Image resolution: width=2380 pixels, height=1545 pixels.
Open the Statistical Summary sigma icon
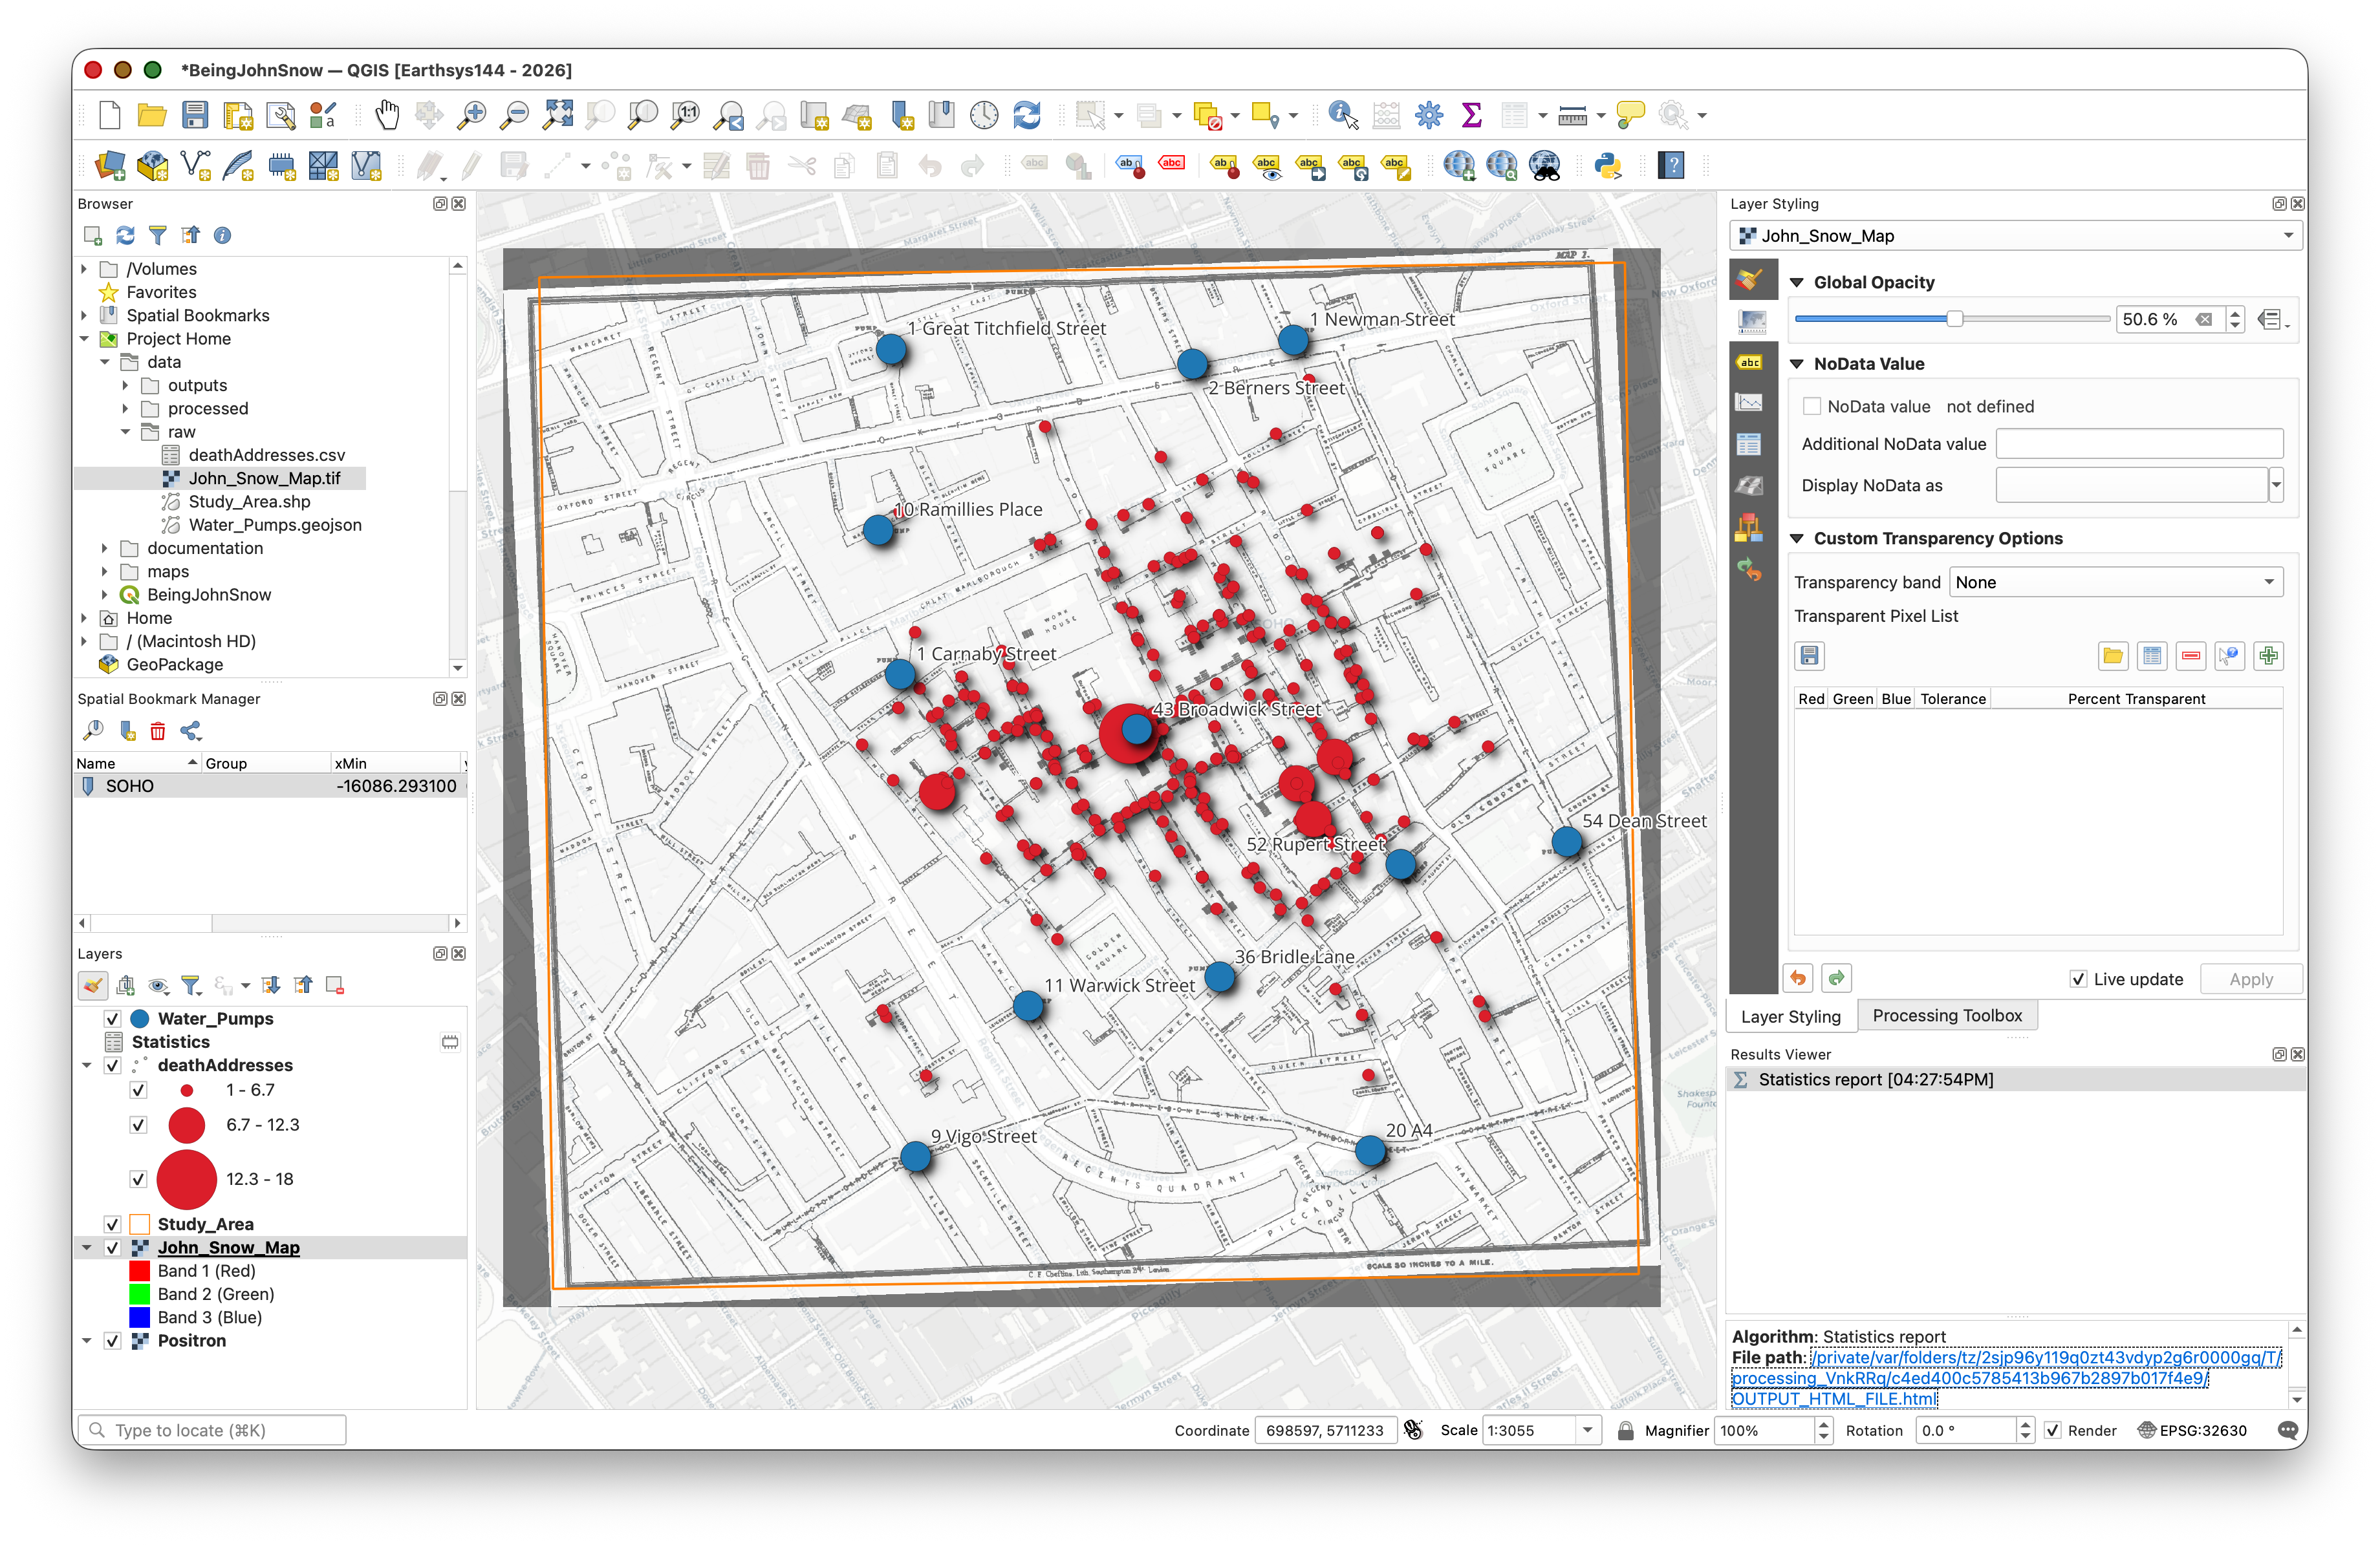click(x=1471, y=115)
